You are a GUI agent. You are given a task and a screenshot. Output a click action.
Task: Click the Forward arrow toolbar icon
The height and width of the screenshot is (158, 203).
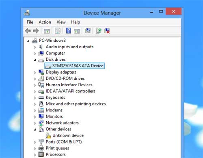(36, 31)
